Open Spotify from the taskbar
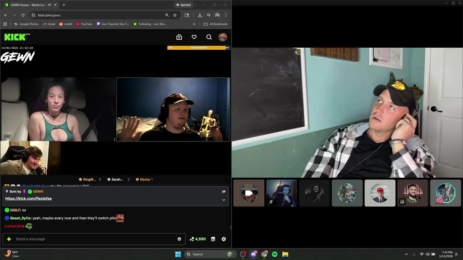 tap(275, 254)
